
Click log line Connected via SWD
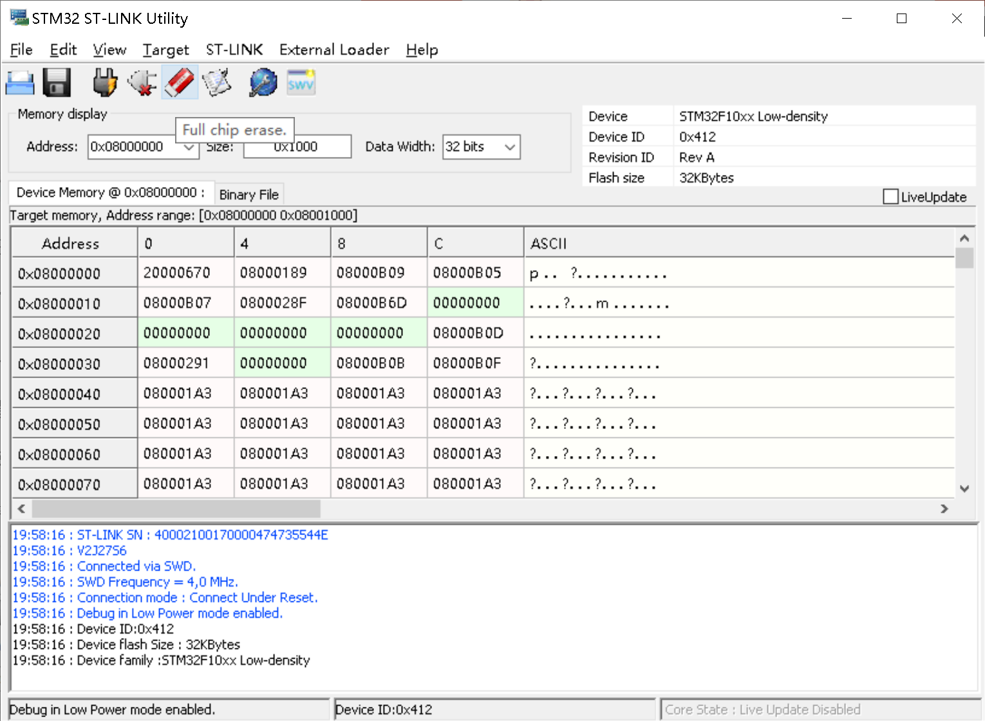[104, 567]
